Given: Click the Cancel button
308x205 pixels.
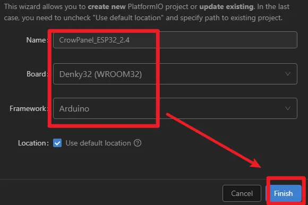Looking at the screenshot, I should tap(242, 193).
